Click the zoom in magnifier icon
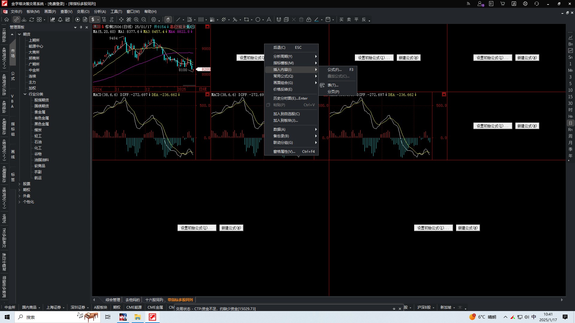 pyautogui.click(x=136, y=19)
